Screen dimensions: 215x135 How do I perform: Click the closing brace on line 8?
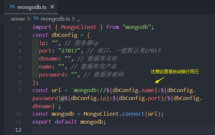coord(34,82)
